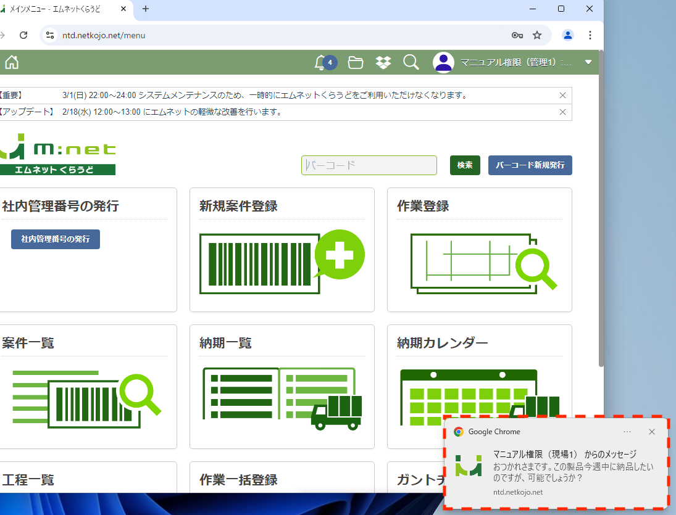Bookmark this page with star icon

pos(537,35)
